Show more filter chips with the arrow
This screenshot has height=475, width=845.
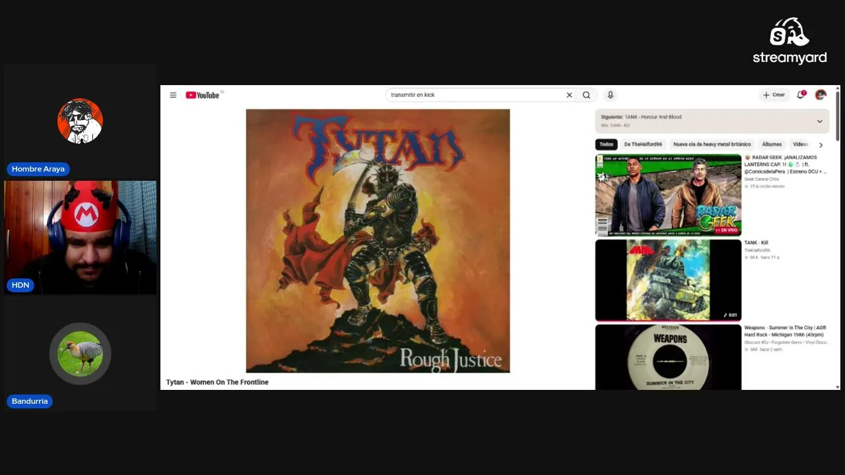pyautogui.click(x=821, y=145)
